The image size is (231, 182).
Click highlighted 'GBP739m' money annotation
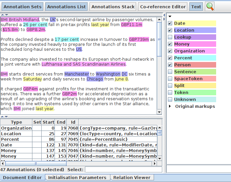[x=139, y=39]
